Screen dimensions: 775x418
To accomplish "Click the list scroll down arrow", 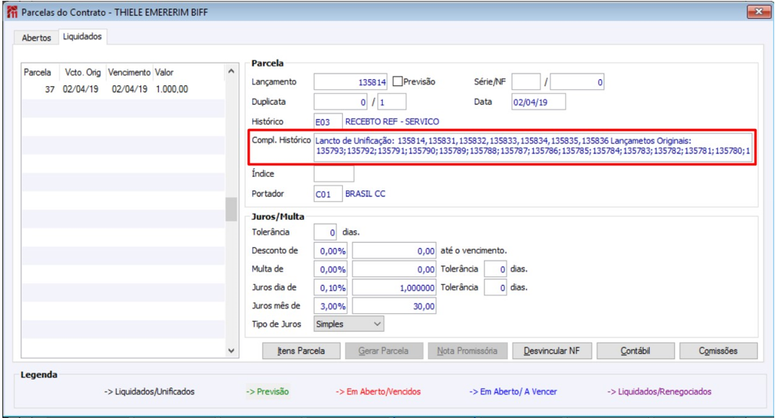I will (231, 351).
